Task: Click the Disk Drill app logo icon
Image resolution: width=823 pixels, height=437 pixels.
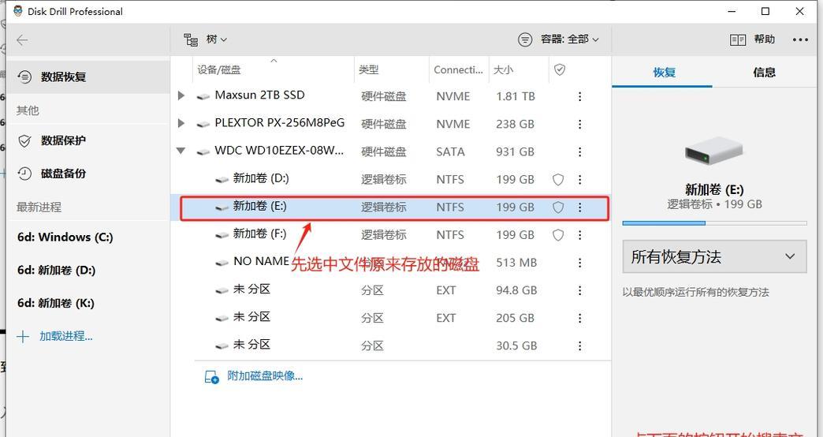Action: pyautogui.click(x=18, y=11)
